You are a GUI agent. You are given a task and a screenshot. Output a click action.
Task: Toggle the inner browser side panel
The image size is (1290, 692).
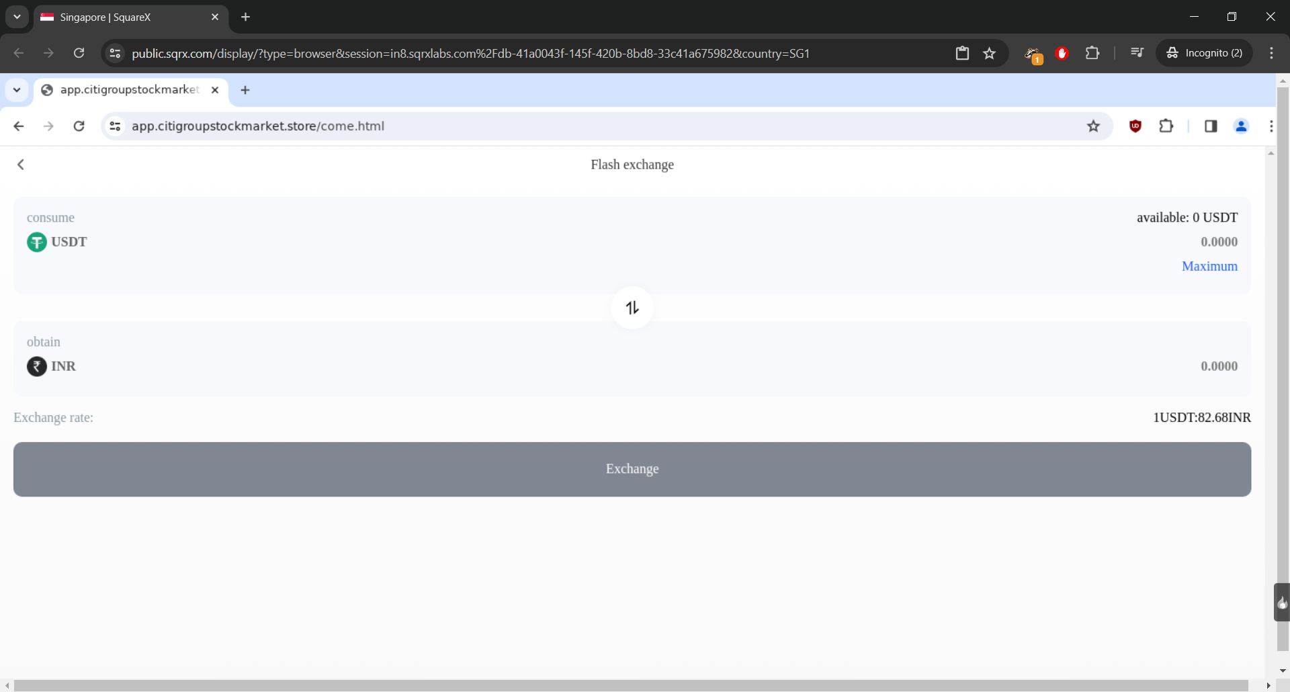click(1211, 126)
